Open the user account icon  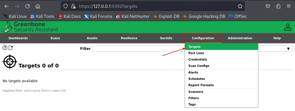click(x=288, y=27)
